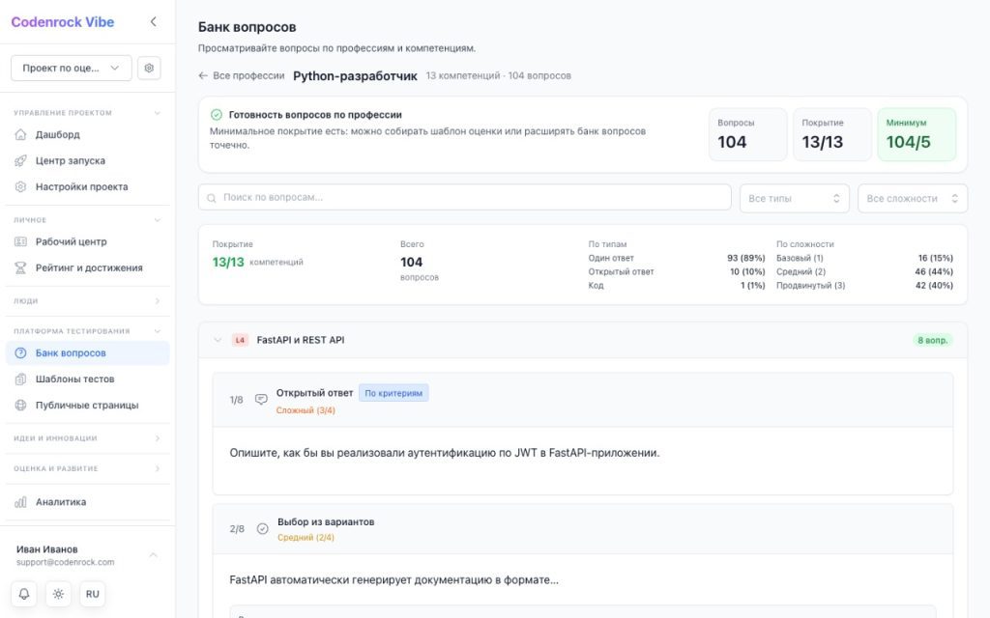Click the speech bubble icon on question 1/8
The height and width of the screenshot is (618, 990).
click(x=261, y=400)
